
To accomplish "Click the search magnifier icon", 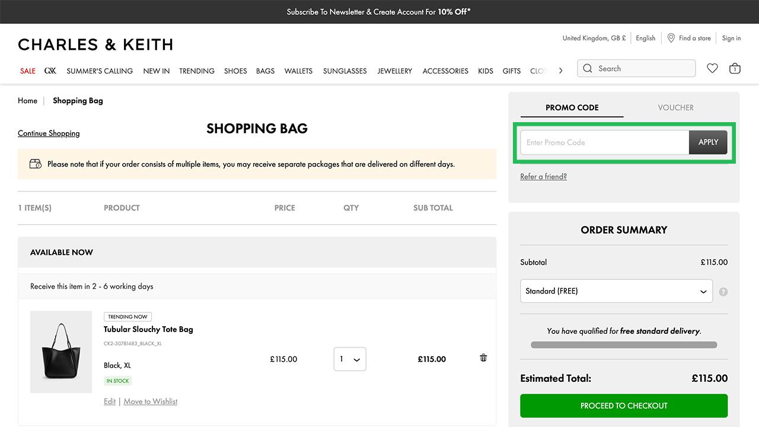I will coord(588,68).
